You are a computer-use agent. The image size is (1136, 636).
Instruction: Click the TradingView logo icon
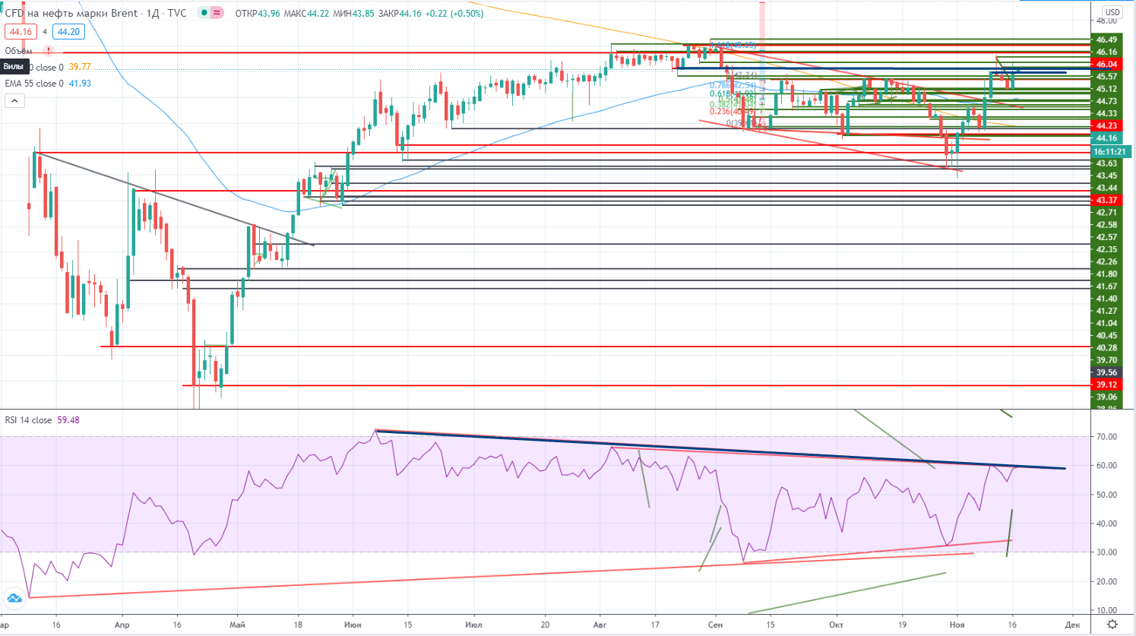[14, 598]
